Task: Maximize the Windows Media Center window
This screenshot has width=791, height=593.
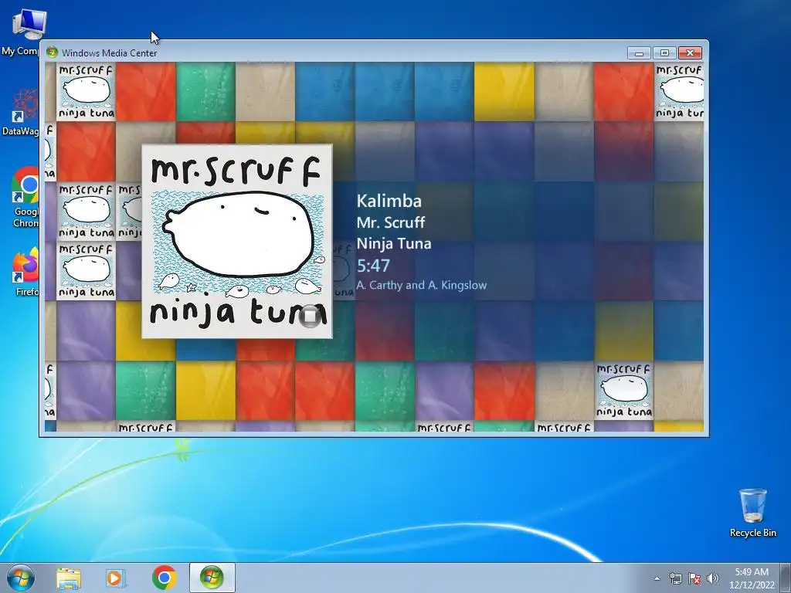Action: pyautogui.click(x=664, y=53)
